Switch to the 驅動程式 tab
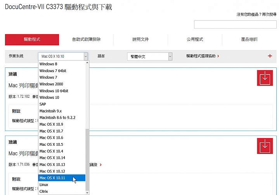 tap(32, 40)
